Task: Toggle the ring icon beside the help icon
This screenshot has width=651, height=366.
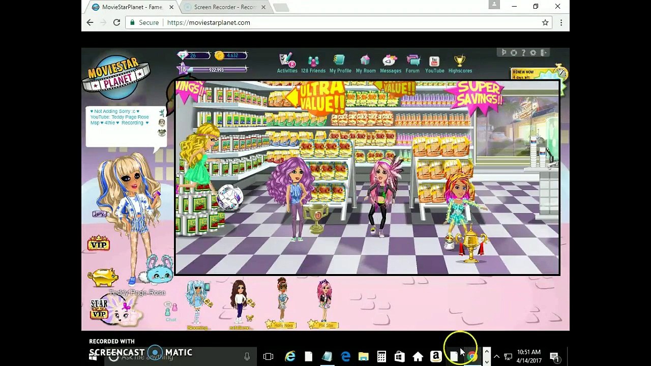Action: 514,52
